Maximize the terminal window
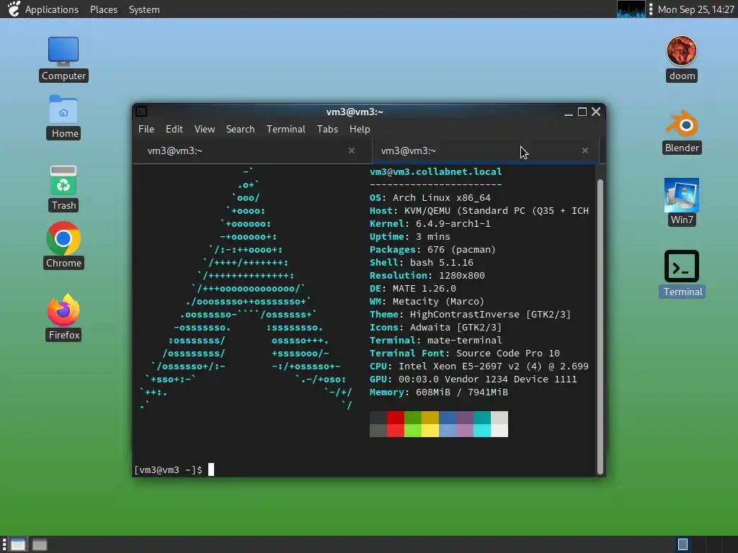Image resolution: width=738 pixels, height=553 pixels. [x=582, y=112]
